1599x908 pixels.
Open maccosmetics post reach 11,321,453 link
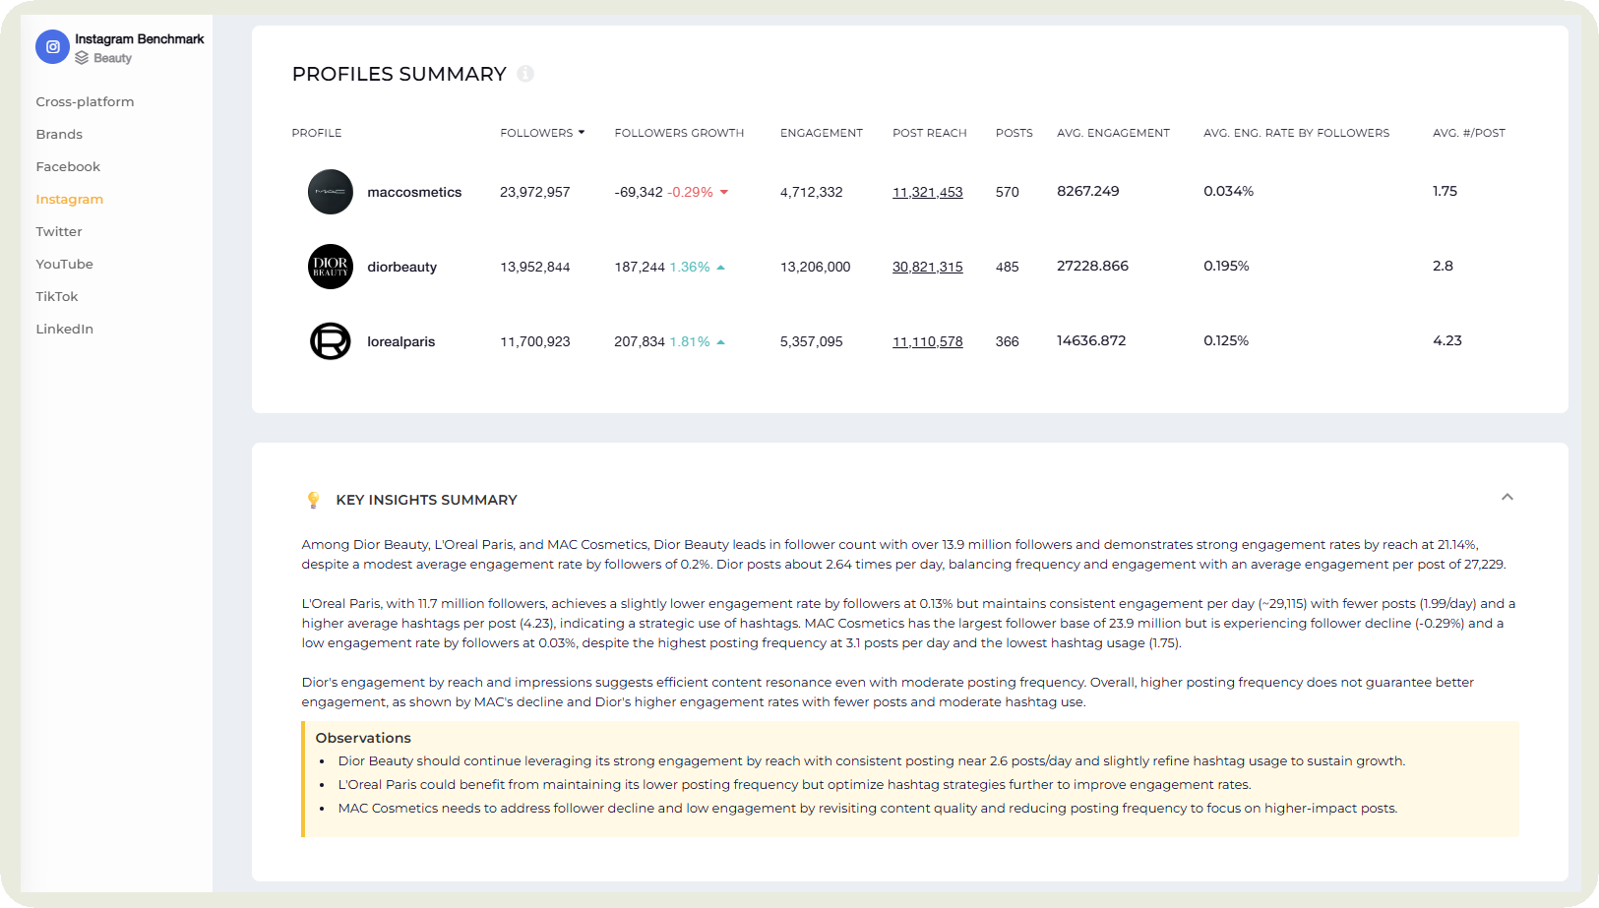click(927, 192)
